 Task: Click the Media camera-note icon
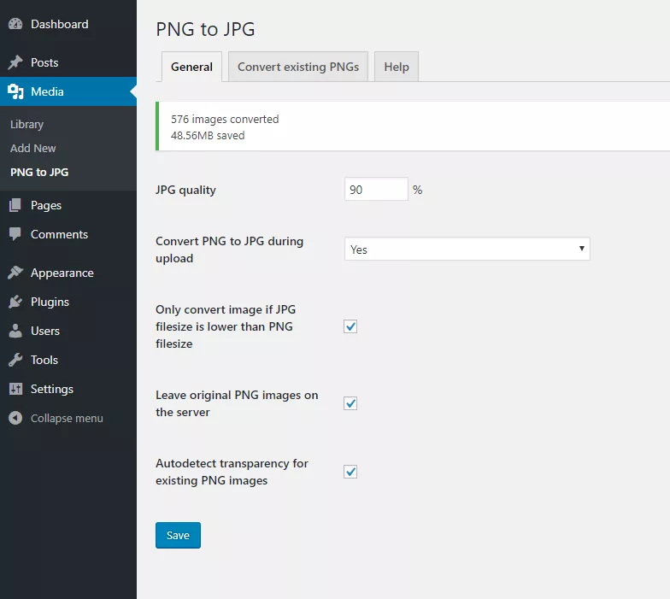pyautogui.click(x=15, y=91)
